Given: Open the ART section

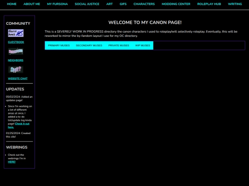Looking at the screenshot, I should (x=109, y=4).
